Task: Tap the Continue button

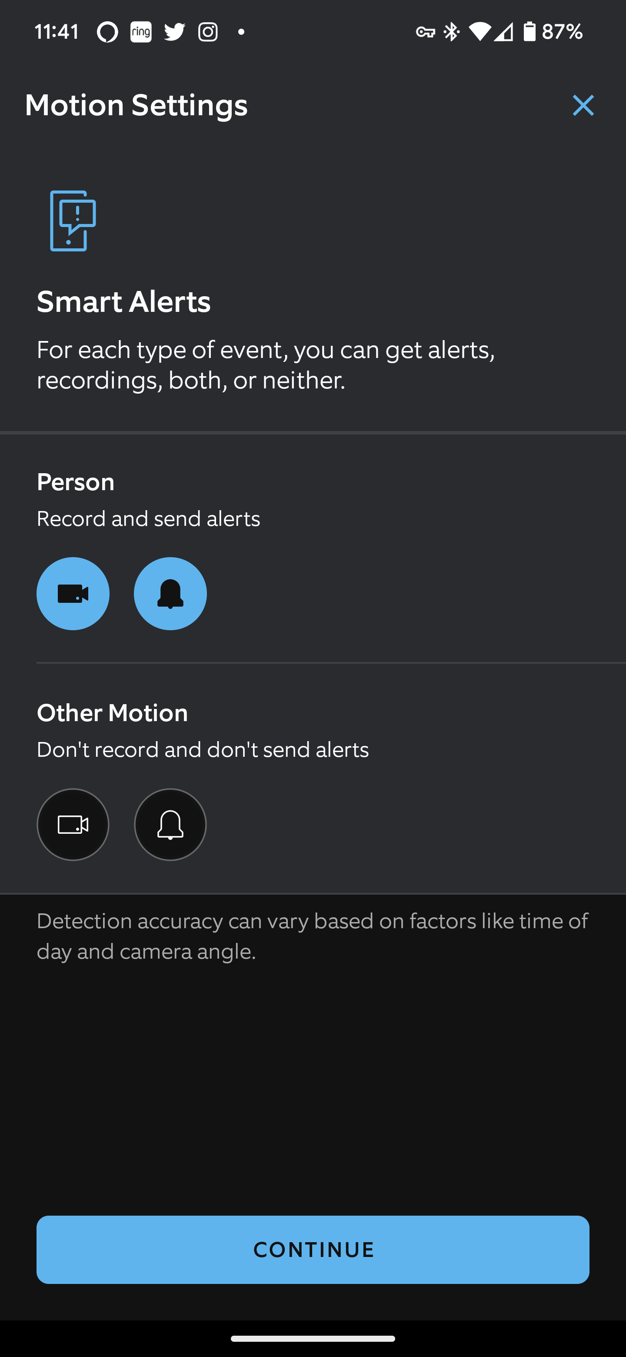Action: point(313,1250)
